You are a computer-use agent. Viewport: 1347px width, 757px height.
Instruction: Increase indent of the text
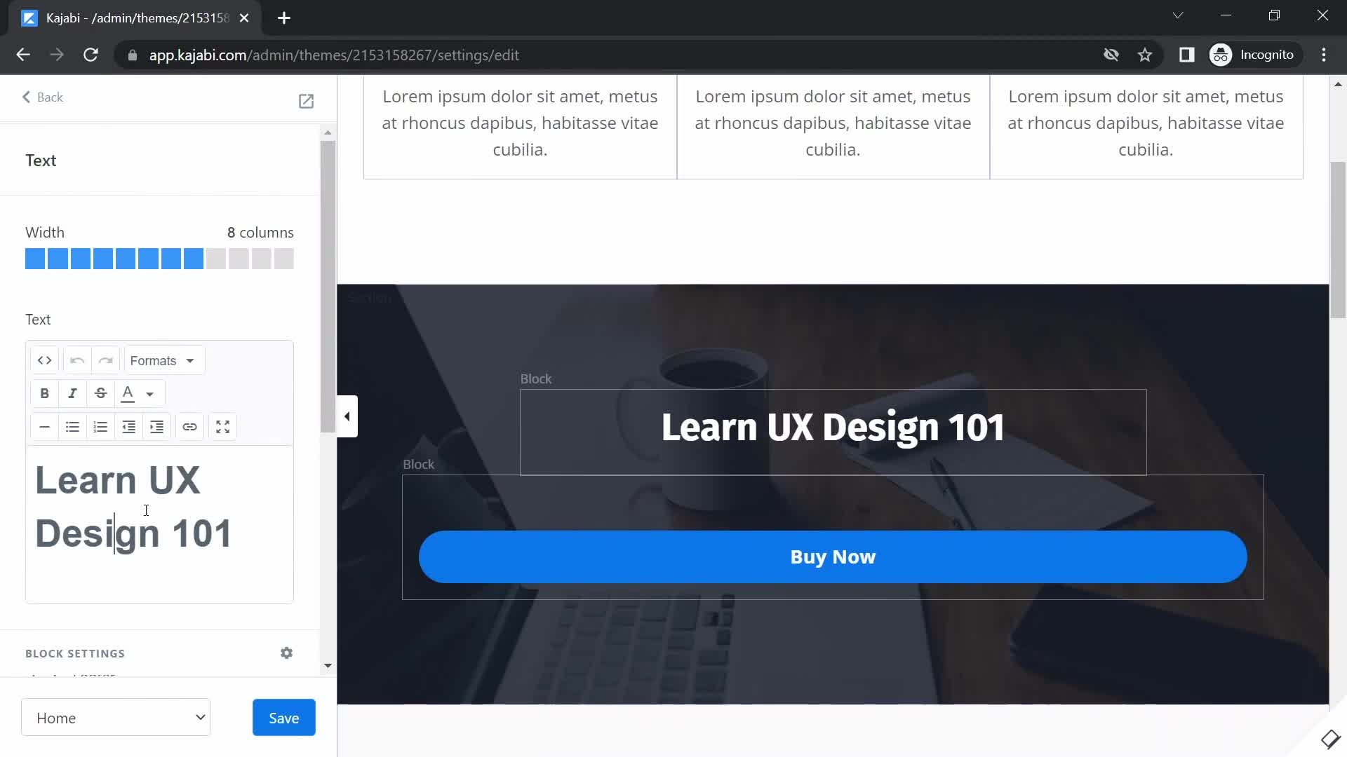[156, 427]
